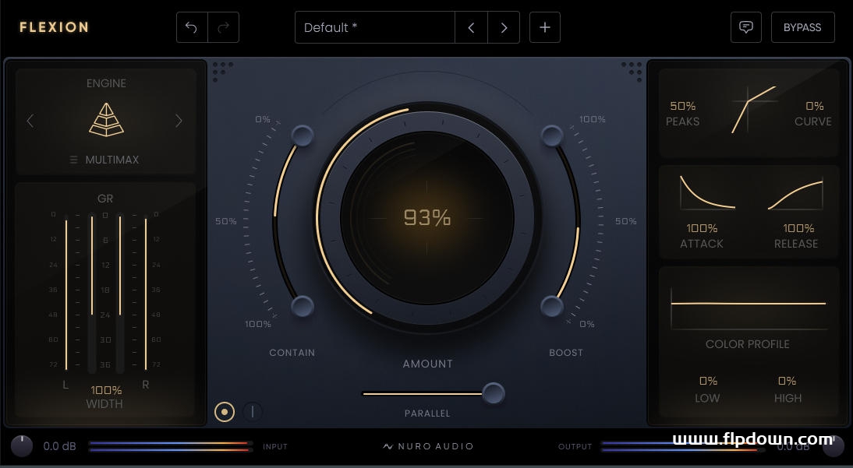The width and height of the screenshot is (853, 468).
Task: Click the FLEXION logo
Action: (x=54, y=27)
